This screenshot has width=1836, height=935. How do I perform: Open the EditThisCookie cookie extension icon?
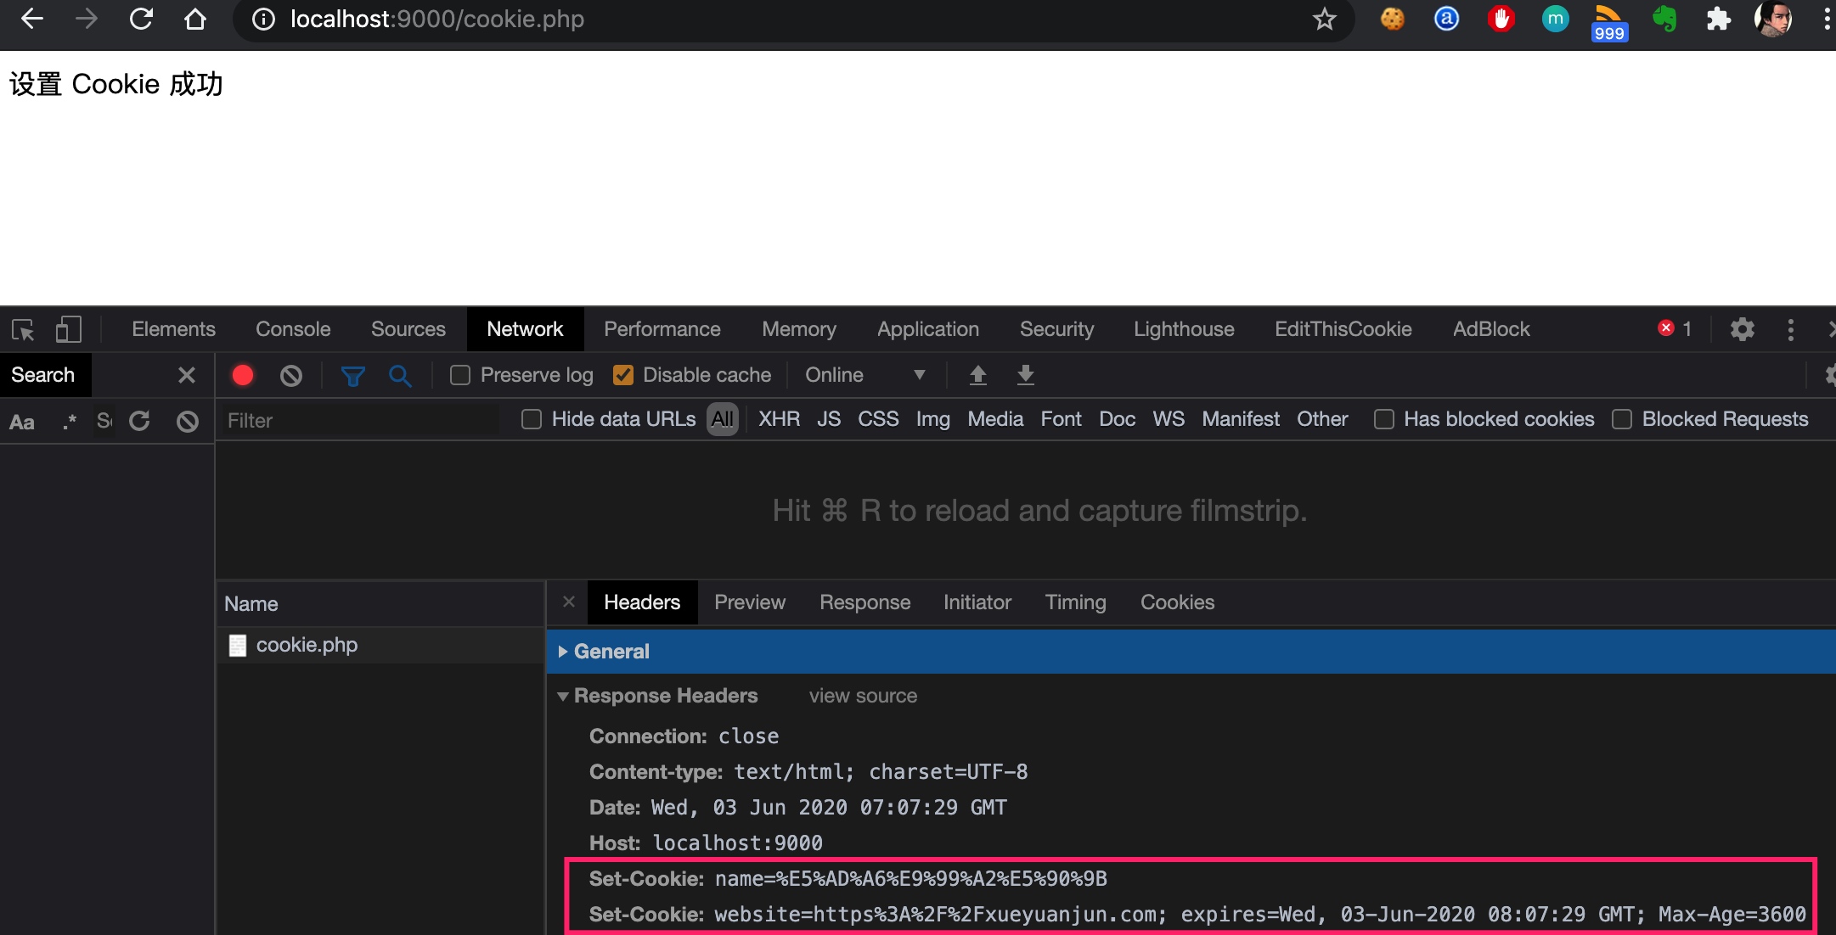point(1393,19)
